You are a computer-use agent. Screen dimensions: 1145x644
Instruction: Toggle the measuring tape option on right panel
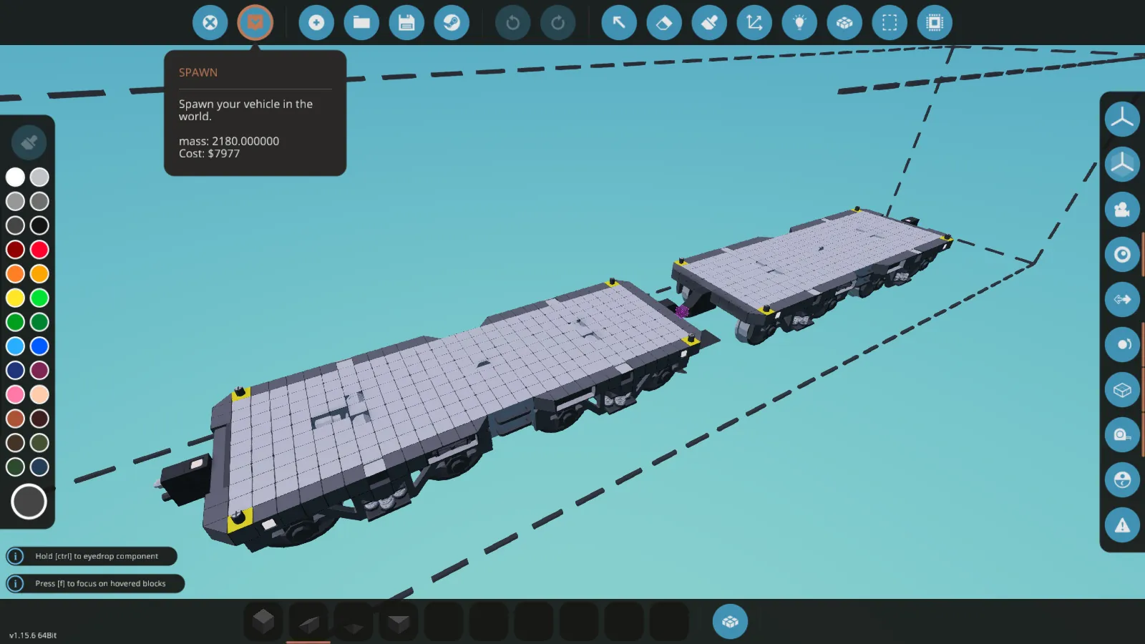click(1121, 435)
